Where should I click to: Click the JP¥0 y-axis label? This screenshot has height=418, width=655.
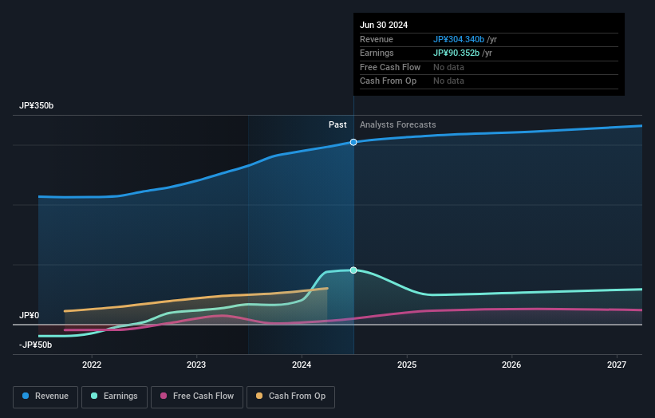(29, 315)
